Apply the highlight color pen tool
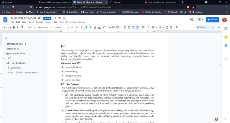The image size is (230, 123). click(104, 27)
